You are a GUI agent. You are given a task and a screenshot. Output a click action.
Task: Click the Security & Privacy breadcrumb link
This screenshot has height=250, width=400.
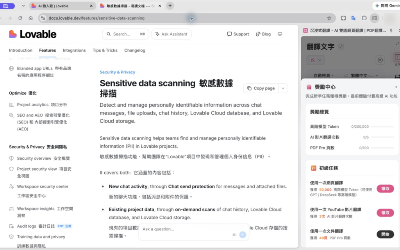pyautogui.click(x=117, y=72)
